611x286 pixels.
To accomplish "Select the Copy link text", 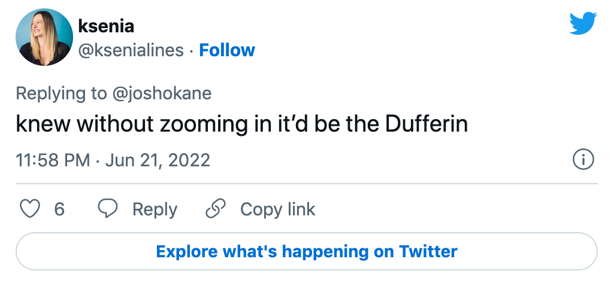I will coord(277,209).
